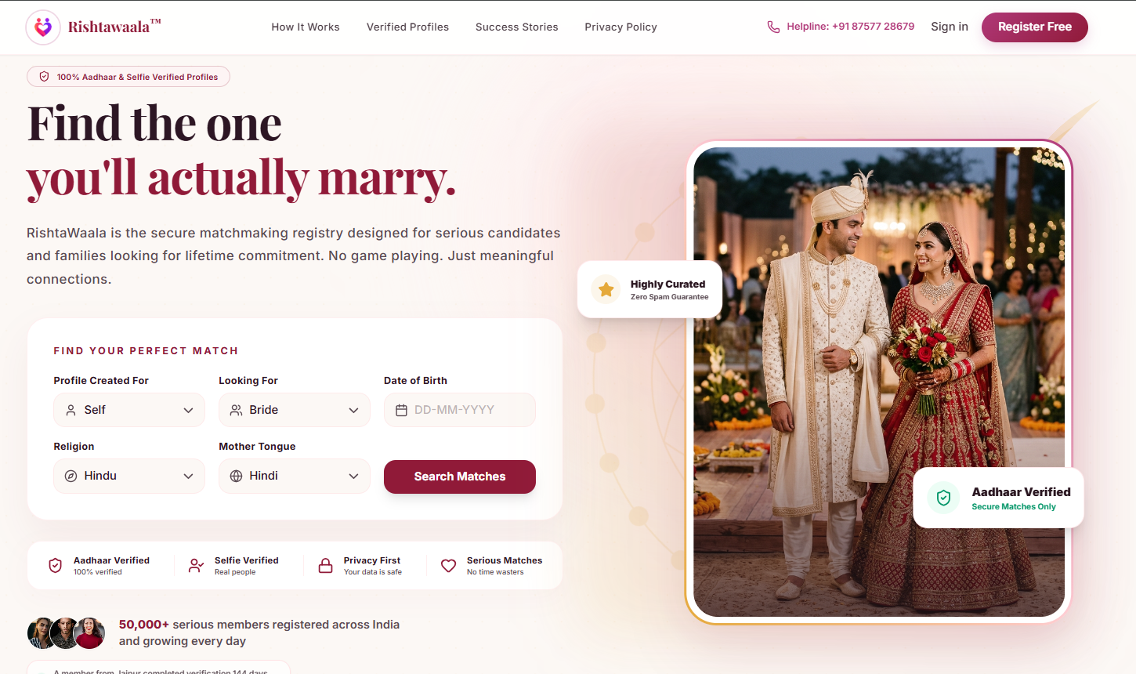Open How It Works in navigation
This screenshot has width=1136, height=674.
click(306, 27)
